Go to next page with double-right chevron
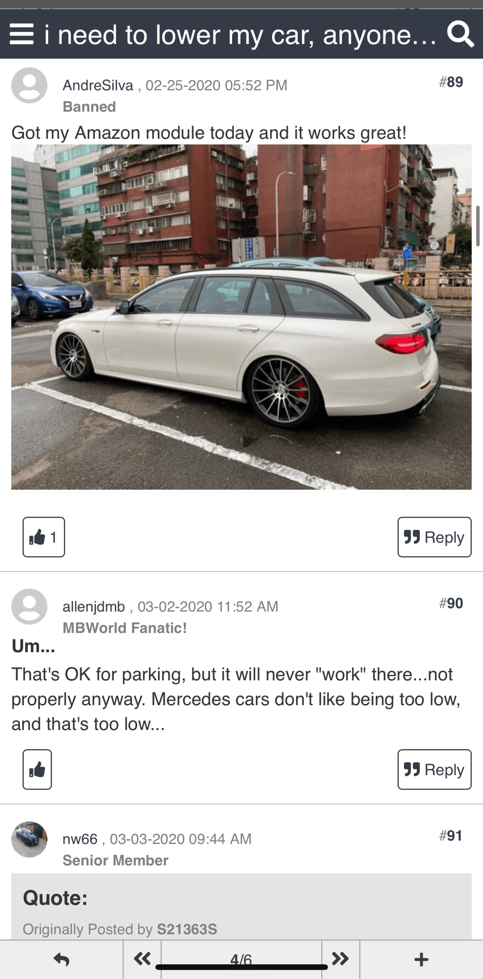The image size is (483, 979). (x=340, y=959)
